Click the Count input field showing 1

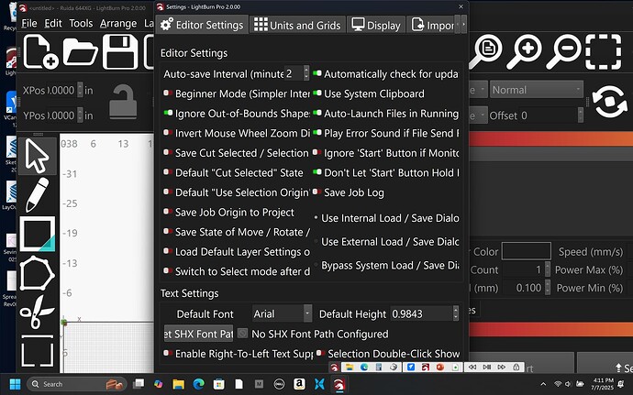coord(523,270)
